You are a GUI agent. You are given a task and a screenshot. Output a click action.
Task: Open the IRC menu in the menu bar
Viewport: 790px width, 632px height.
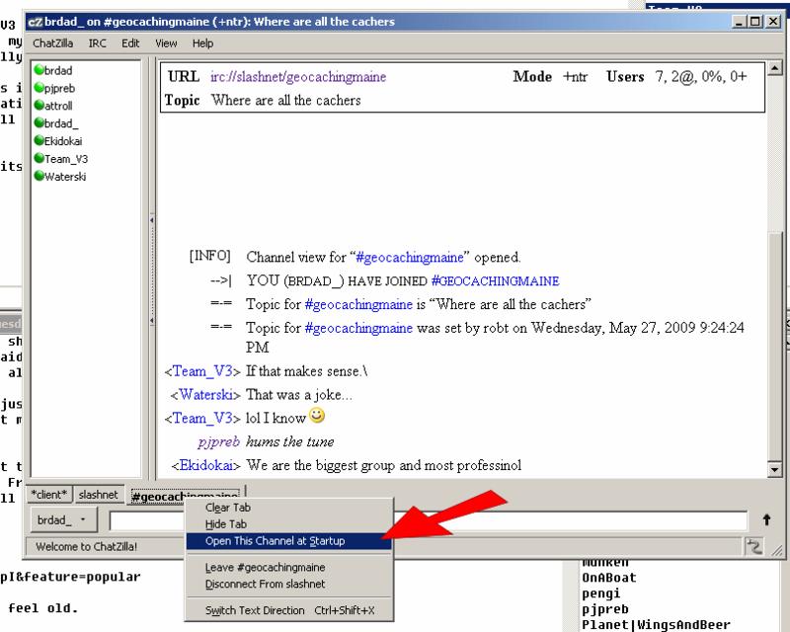click(x=98, y=43)
